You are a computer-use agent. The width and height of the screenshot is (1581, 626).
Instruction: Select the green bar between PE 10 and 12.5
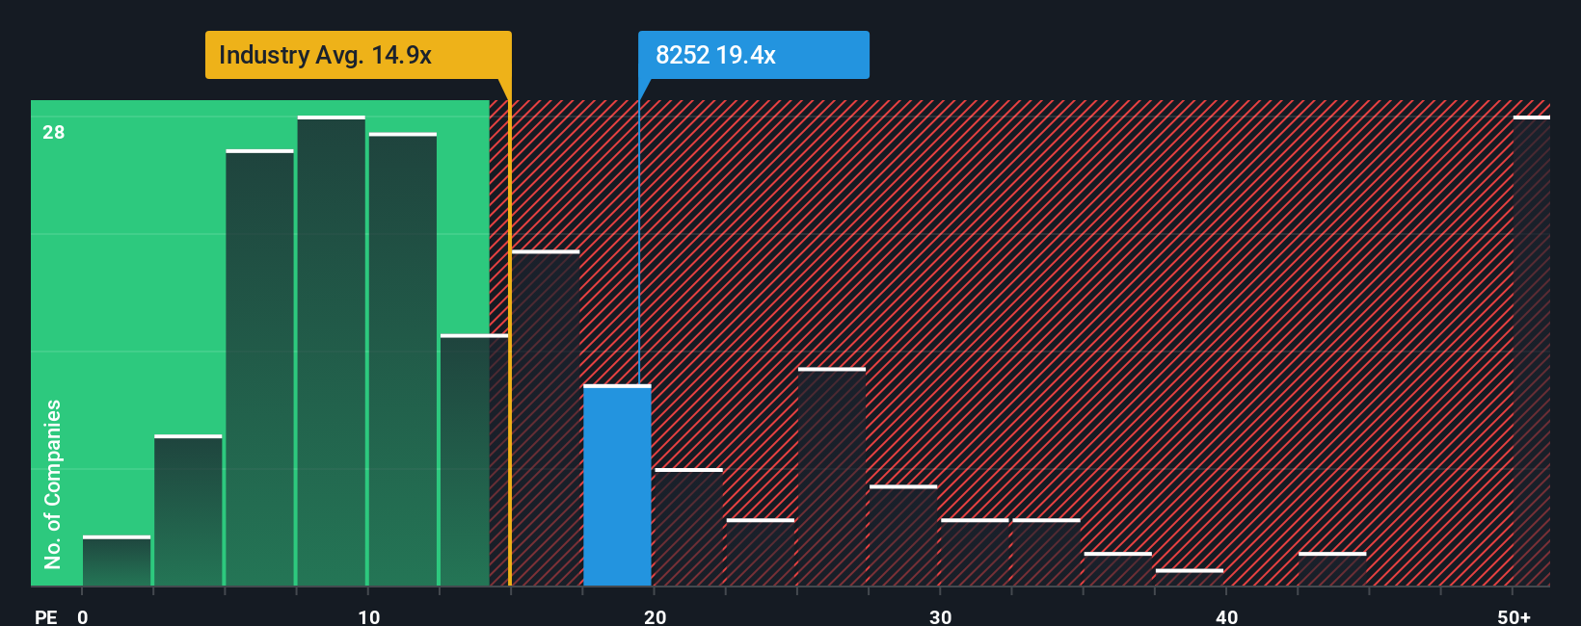(402, 359)
